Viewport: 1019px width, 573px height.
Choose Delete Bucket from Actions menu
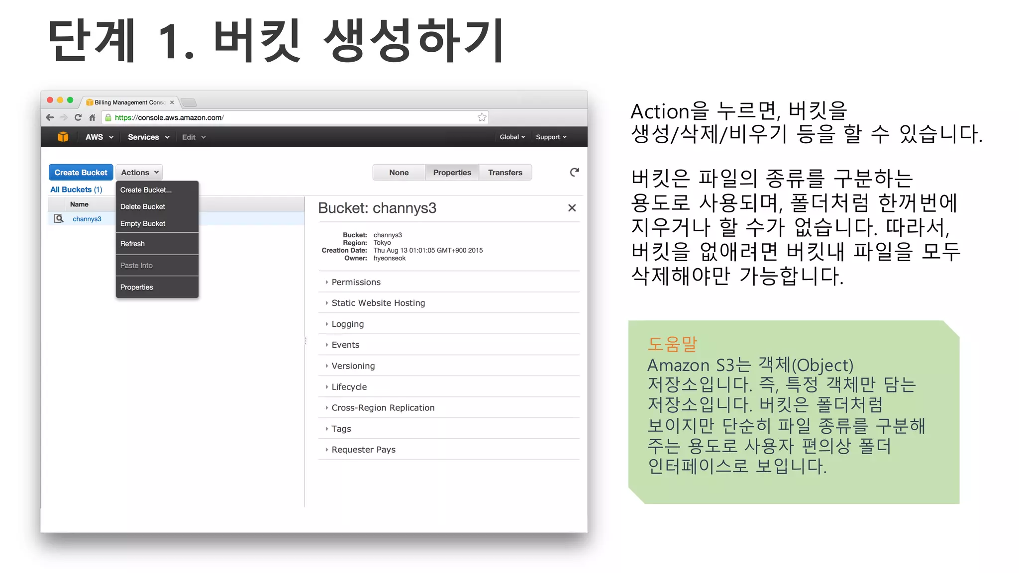pyautogui.click(x=143, y=206)
